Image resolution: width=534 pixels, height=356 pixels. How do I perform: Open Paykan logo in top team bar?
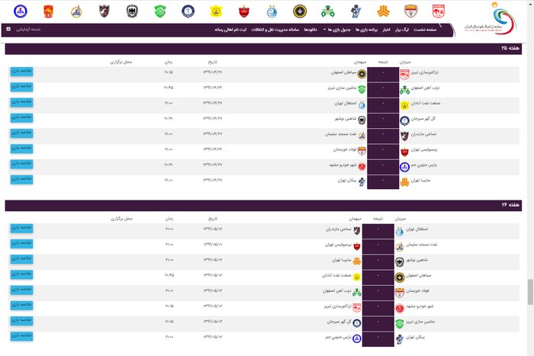pyautogui.click(x=355, y=11)
